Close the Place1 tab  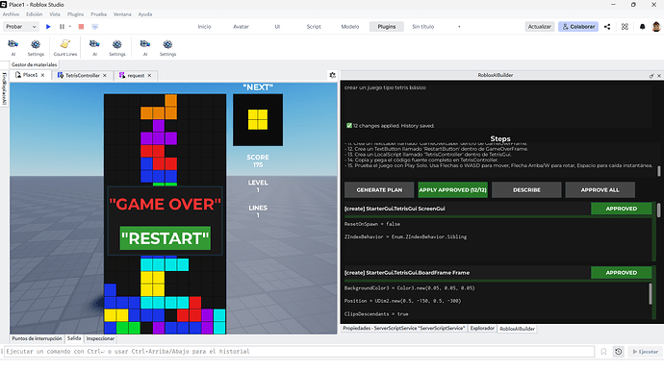tap(42, 75)
